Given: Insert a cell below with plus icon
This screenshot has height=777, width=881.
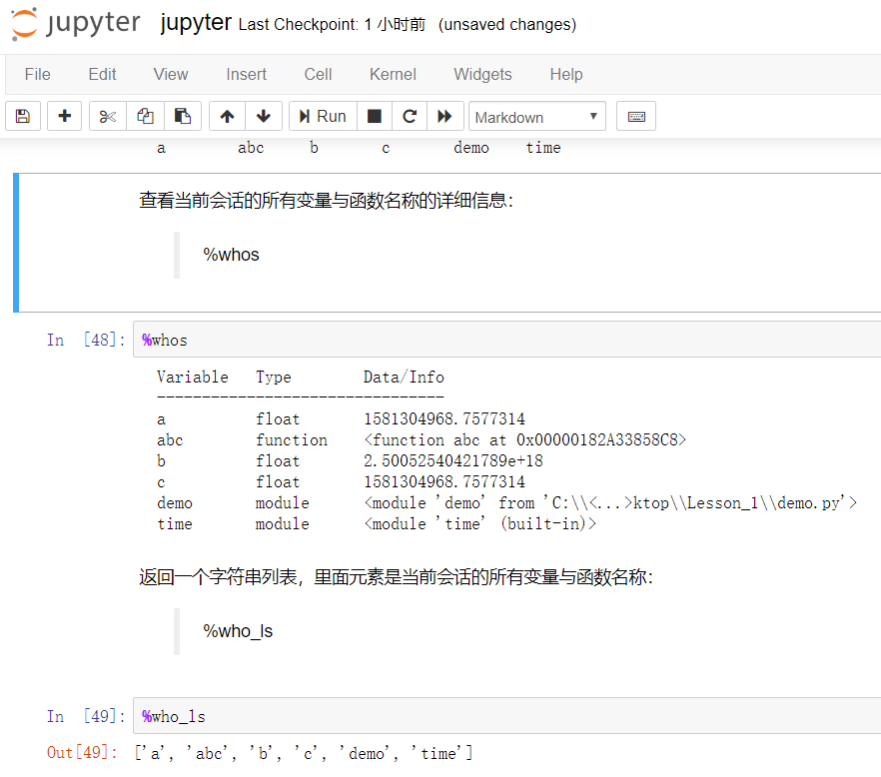Looking at the screenshot, I should 65,116.
